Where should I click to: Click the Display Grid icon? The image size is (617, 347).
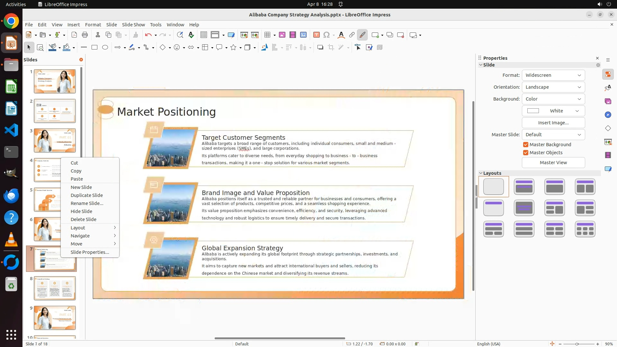pyautogui.click(x=203, y=35)
